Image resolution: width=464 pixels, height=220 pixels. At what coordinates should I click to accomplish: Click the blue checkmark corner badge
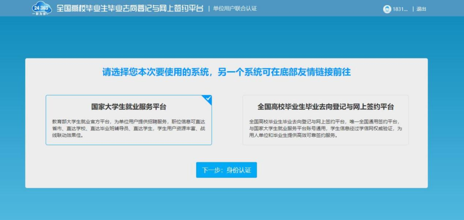(x=208, y=99)
